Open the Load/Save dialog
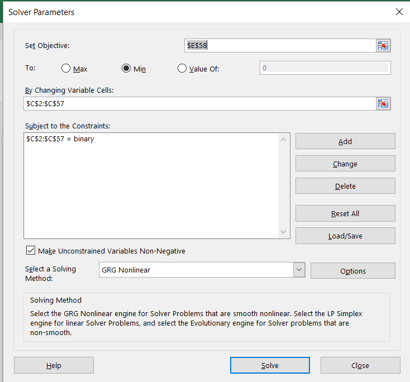 [345, 236]
